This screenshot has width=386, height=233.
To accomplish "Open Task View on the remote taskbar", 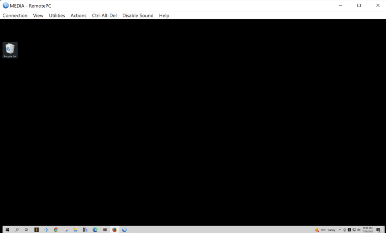I will (x=26, y=230).
